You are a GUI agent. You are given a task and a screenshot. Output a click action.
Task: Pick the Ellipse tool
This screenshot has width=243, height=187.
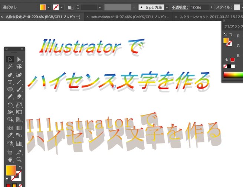tap(10, 89)
